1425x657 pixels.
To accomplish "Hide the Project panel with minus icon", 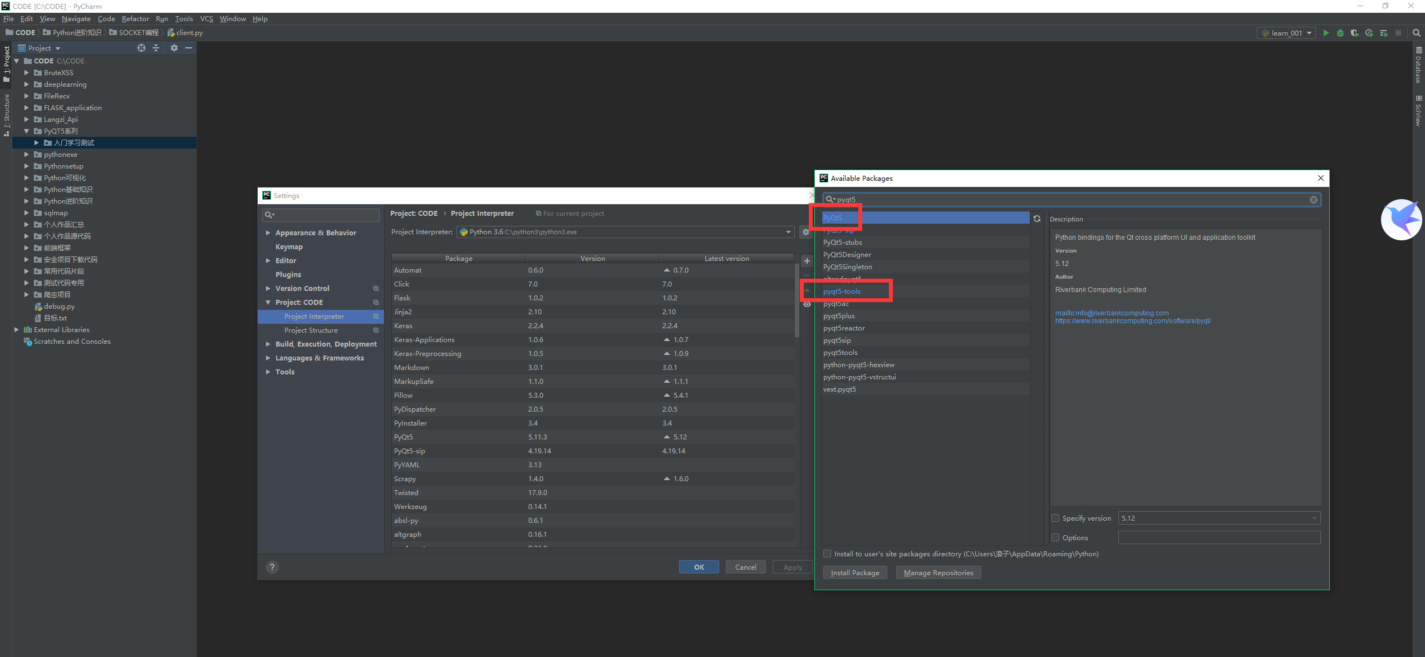I will point(189,48).
